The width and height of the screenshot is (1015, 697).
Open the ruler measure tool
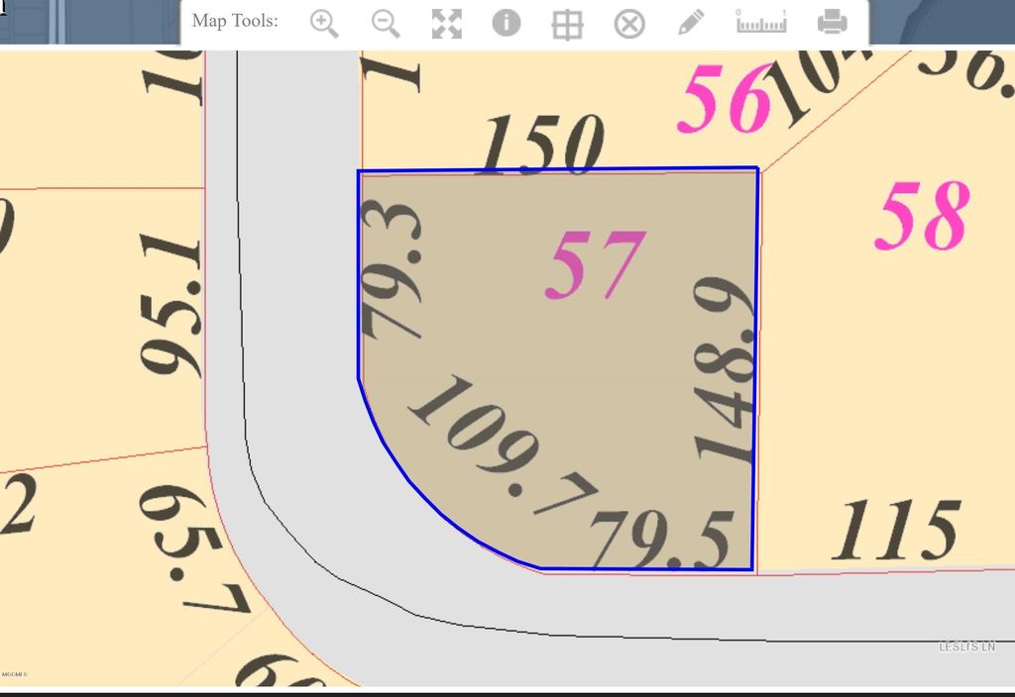coord(761,22)
